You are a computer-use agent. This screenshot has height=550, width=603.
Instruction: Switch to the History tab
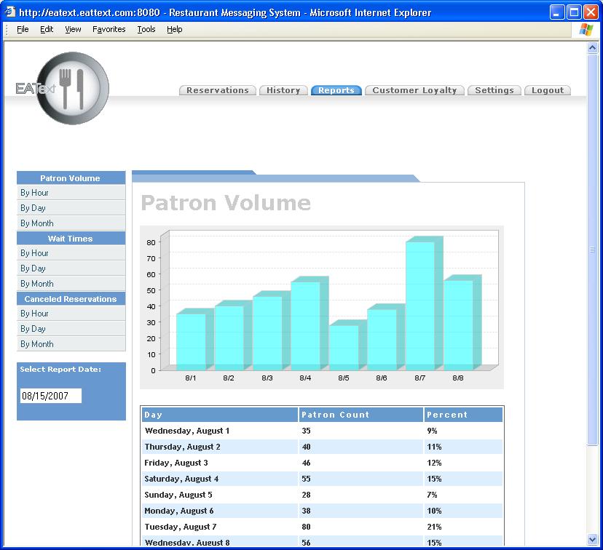coord(283,90)
